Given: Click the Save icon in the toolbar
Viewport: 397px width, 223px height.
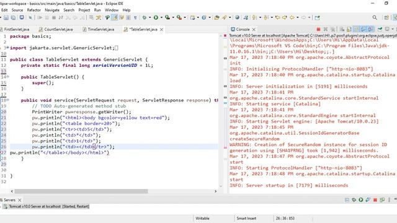Looking at the screenshot, I should click(x=6, y=17).
